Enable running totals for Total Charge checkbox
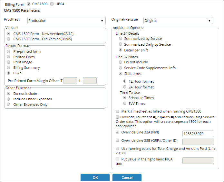This screenshot has height=182, width=224. [x=117, y=149]
